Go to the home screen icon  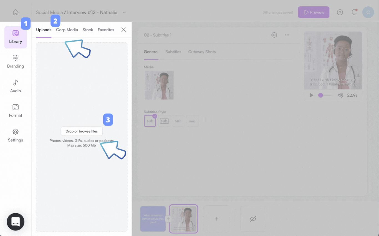pos(16,12)
